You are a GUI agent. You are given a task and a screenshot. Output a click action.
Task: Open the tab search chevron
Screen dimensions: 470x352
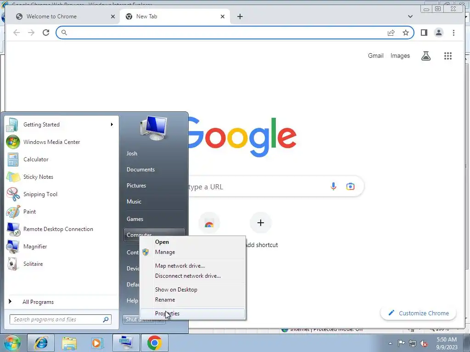pyautogui.click(x=410, y=16)
